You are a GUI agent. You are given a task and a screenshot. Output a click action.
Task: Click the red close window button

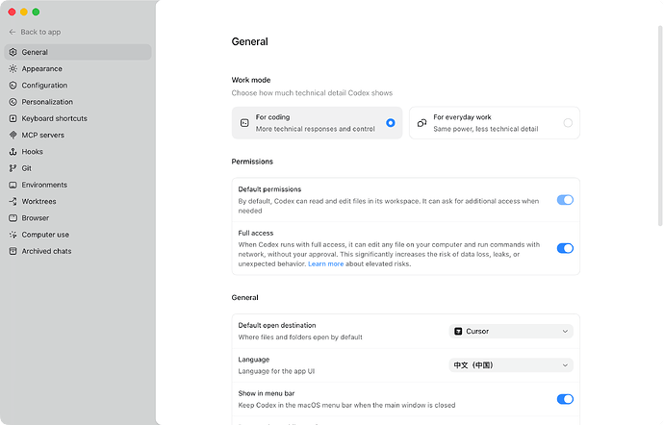pyautogui.click(x=12, y=12)
